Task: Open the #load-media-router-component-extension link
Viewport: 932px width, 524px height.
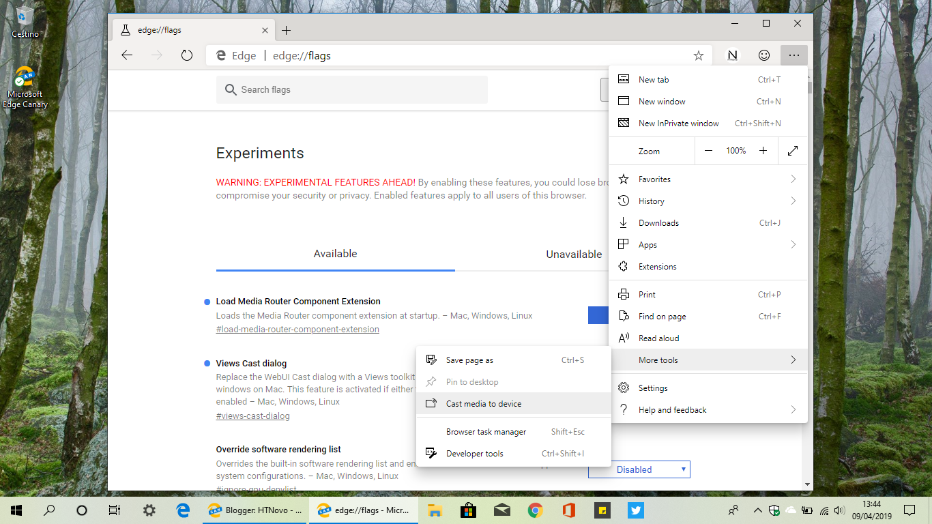Action: coord(297,329)
